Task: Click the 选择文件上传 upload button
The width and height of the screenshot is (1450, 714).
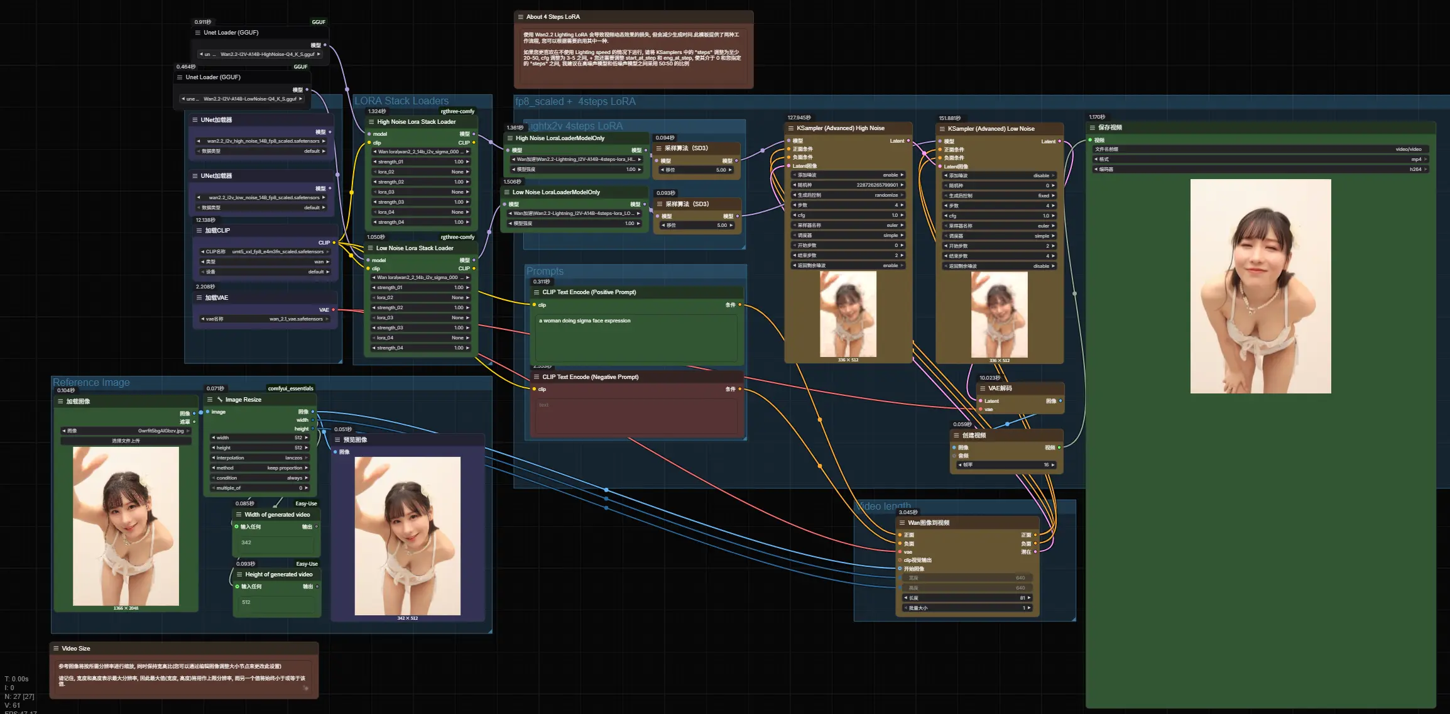Action: [x=126, y=441]
